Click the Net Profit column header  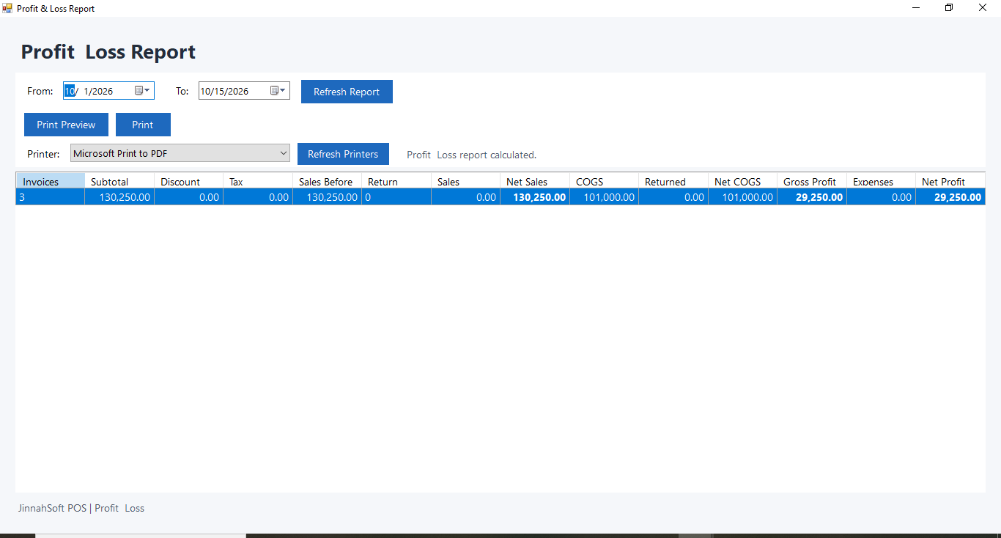950,181
